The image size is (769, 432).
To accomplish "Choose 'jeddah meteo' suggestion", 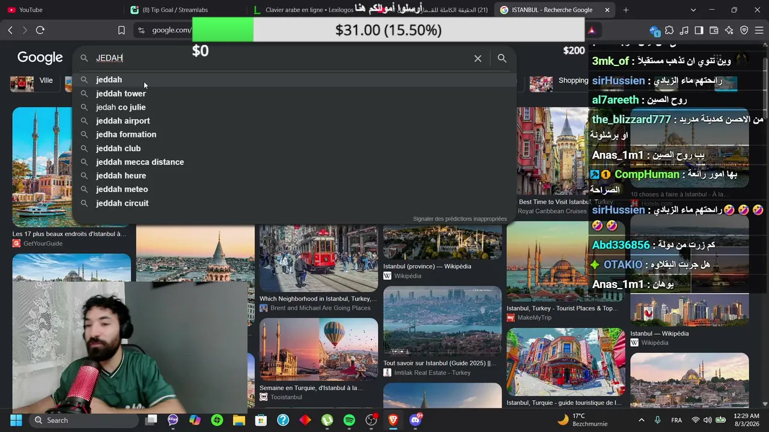I will [x=294, y=189].
